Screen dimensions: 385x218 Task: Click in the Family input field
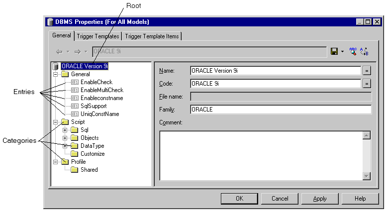281,109
